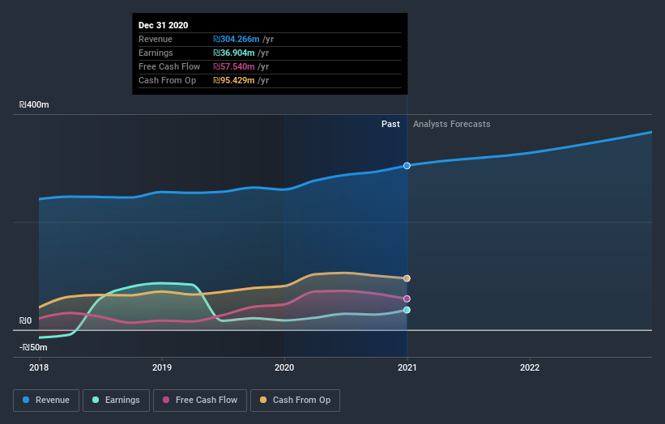
Task: Click the Revenue row label in tooltip
Action: 156,40
